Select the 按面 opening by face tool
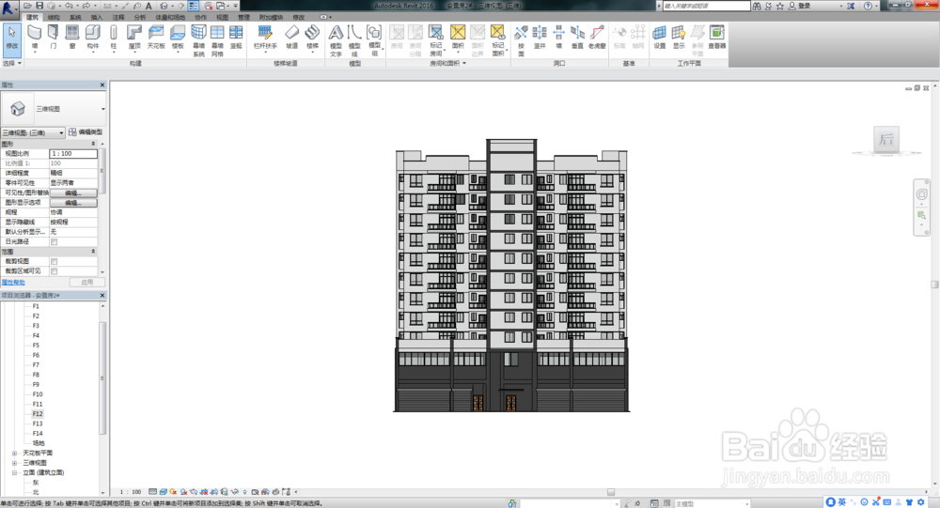The width and height of the screenshot is (940, 508). point(521,40)
